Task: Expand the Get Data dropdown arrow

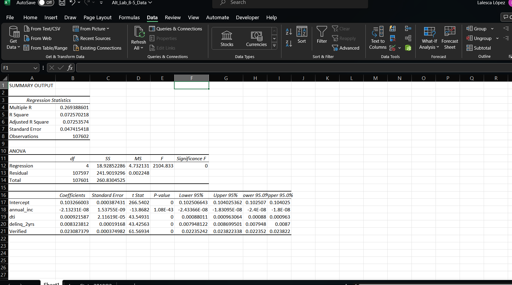Action: click(19, 47)
